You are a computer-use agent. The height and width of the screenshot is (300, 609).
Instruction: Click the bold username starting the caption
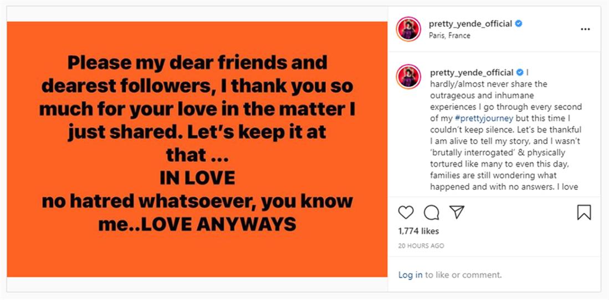(471, 72)
